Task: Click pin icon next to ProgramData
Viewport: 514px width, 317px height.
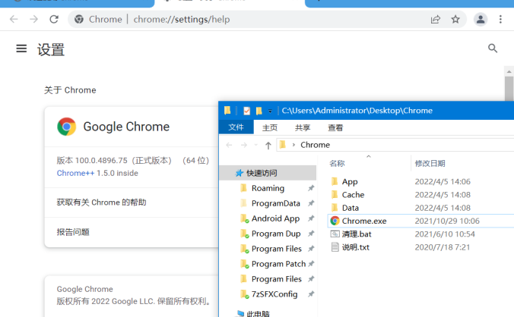Action: [x=311, y=203]
